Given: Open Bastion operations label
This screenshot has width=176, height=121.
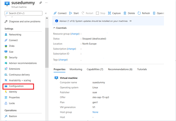Looking at the screenshot, I should click(13, 116).
